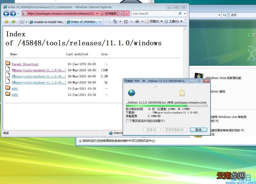
Task: Download the 2.2M VMware-tools-windows file
Action: [x=39, y=76]
